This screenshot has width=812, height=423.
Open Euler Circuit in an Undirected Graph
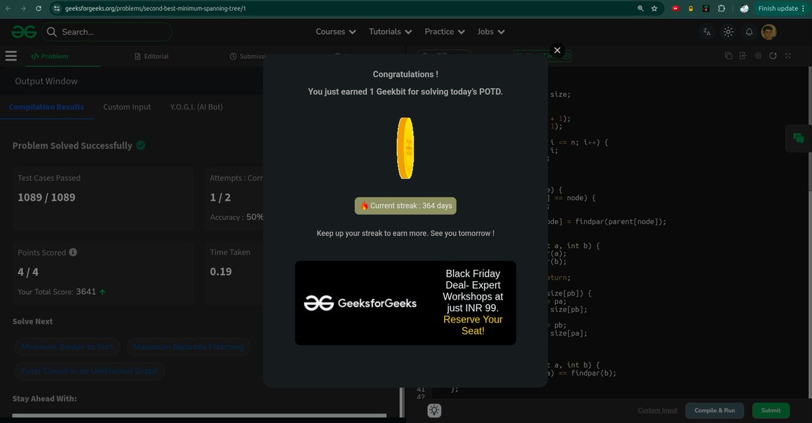tap(89, 371)
